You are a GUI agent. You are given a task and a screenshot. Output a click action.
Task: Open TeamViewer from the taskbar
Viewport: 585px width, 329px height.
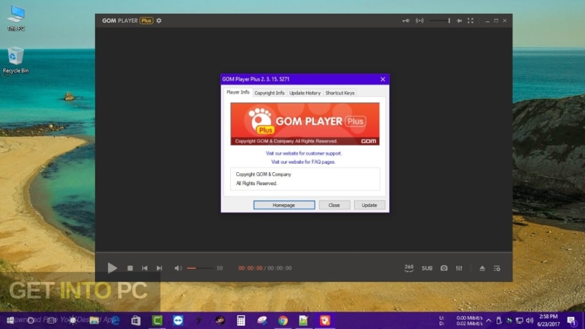point(178,321)
